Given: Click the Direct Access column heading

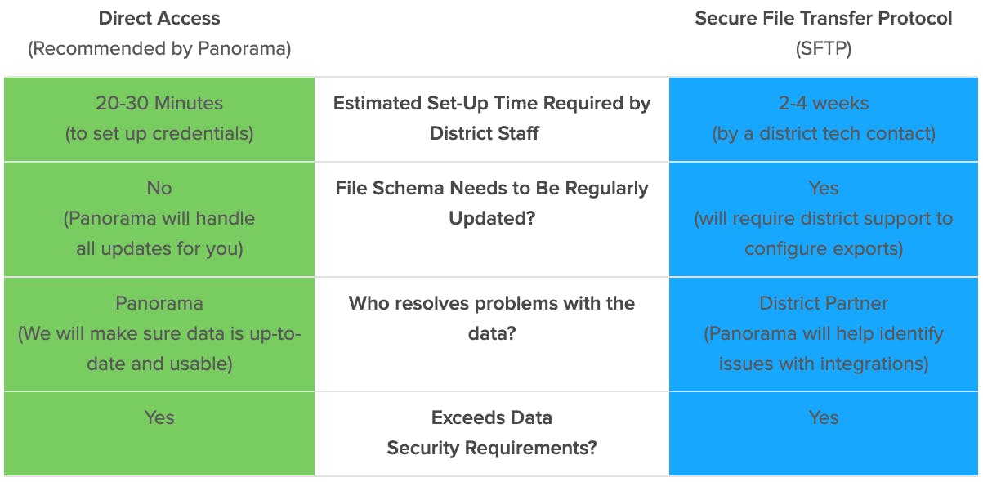Looking at the screenshot, I should [x=159, y=18].
